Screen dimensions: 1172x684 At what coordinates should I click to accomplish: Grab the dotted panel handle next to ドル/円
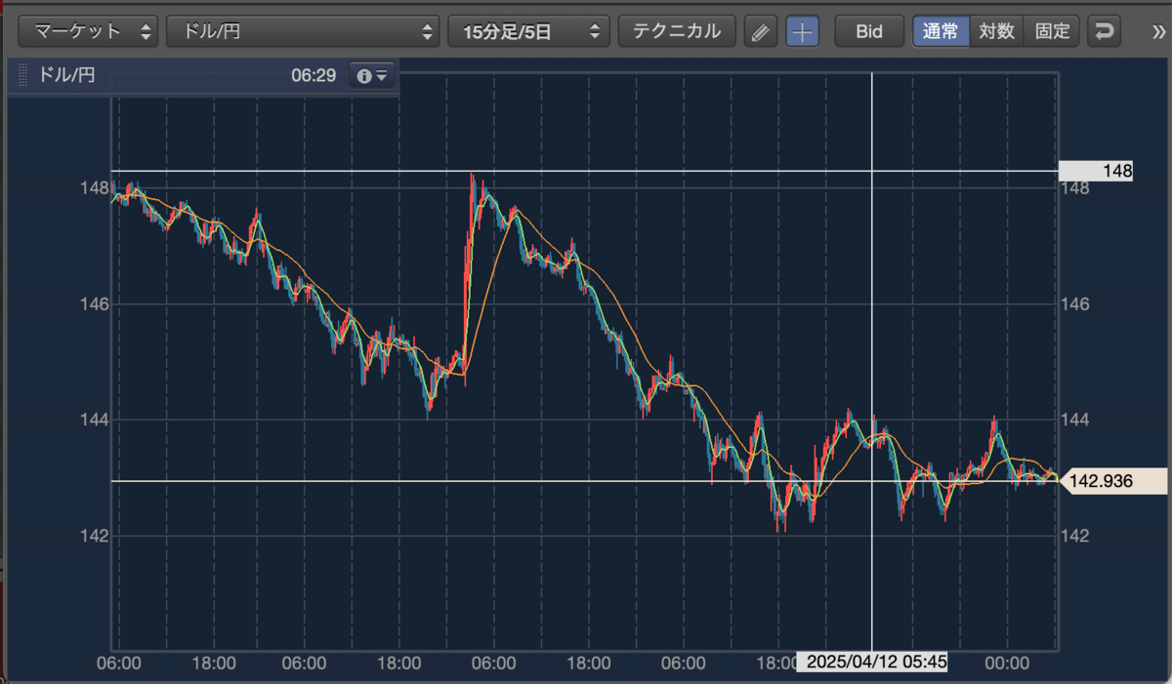[22, 75]
